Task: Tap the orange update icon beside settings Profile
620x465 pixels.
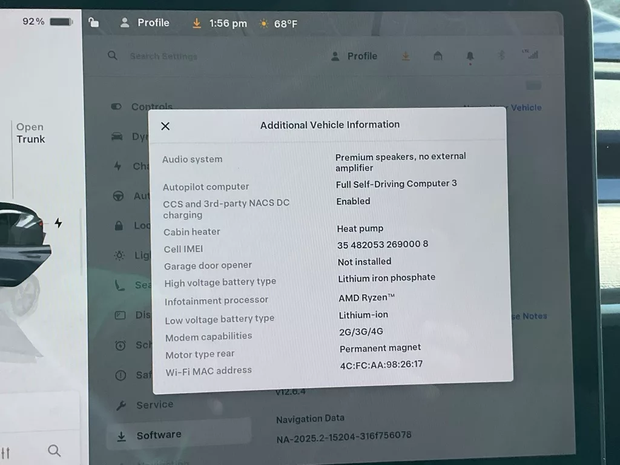Action: tap(406, 56)
